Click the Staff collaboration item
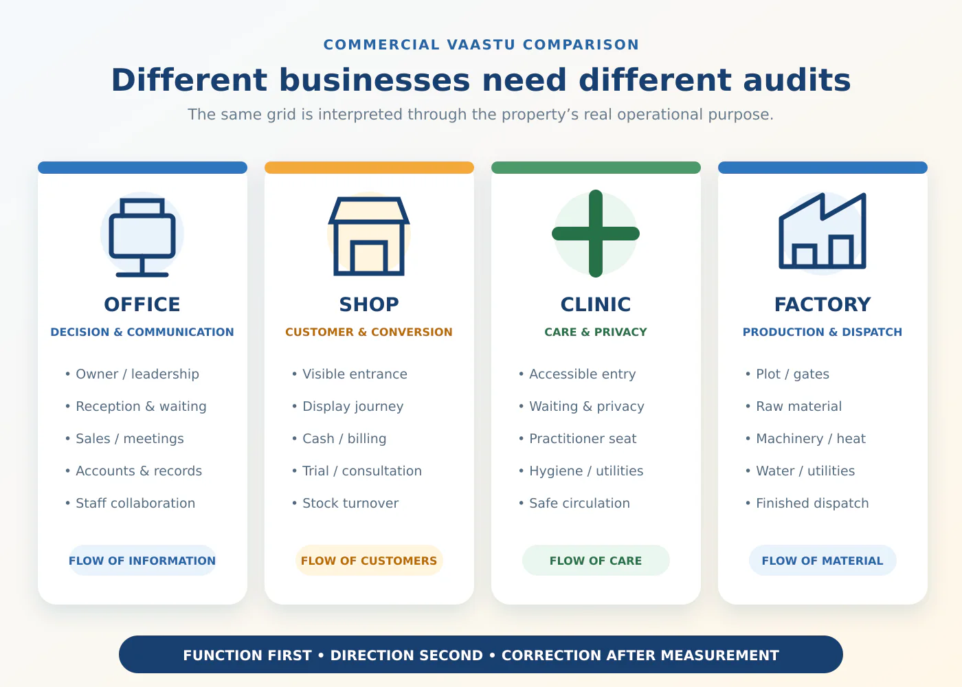 tap(130, 504)
